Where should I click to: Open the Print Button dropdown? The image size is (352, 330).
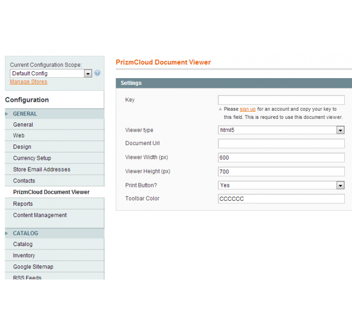[x=281, y=185]
